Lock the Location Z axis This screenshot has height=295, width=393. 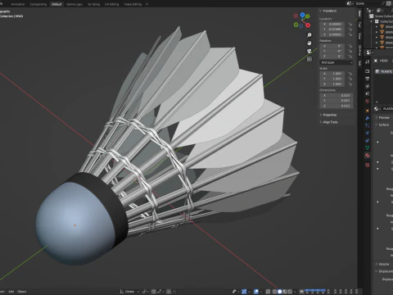350,34
